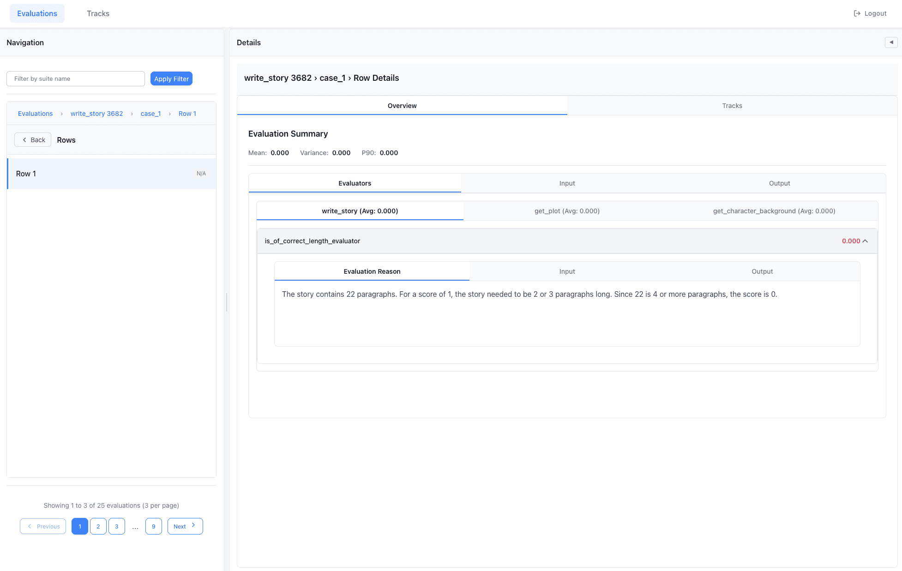Select Row 1 in rows list
Screen dimensions: 902x571
click(x=111, y=174)
